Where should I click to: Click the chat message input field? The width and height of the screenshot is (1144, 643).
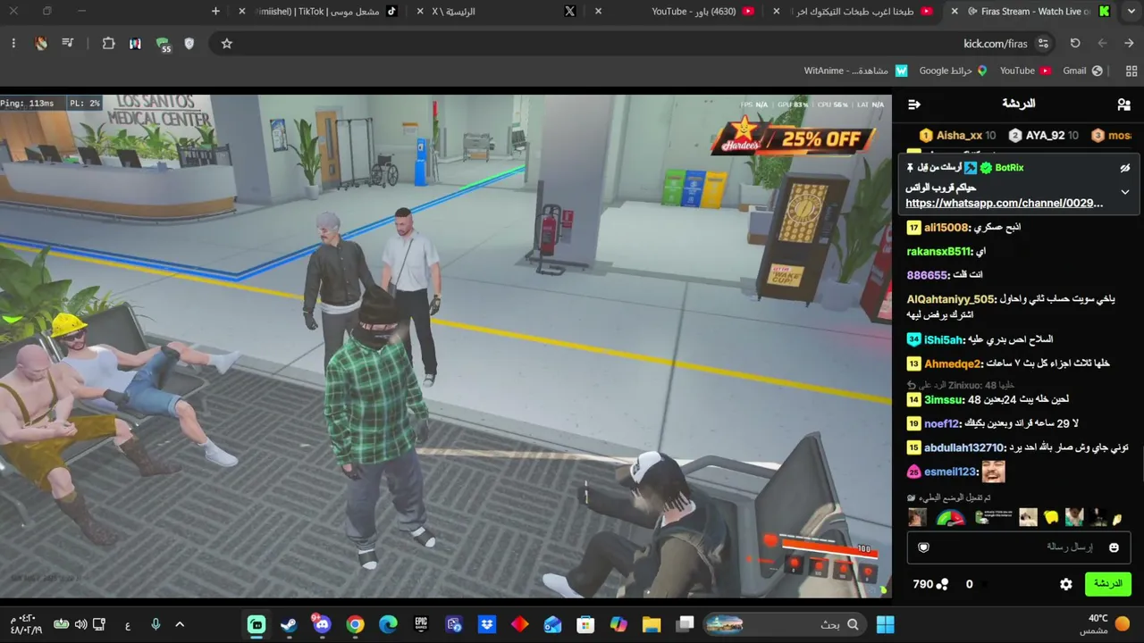point(1019,547)
